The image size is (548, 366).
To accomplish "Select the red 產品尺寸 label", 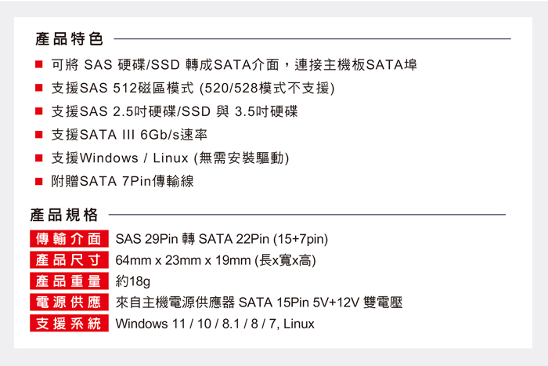I will point(69,260).
